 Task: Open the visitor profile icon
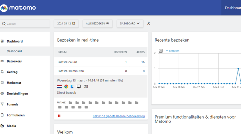click(86, 87)
